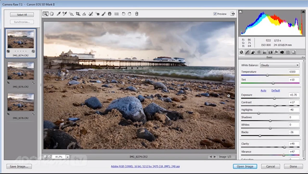Click the Auto tone link
308x174 pixels.
[x=263, y=91]
